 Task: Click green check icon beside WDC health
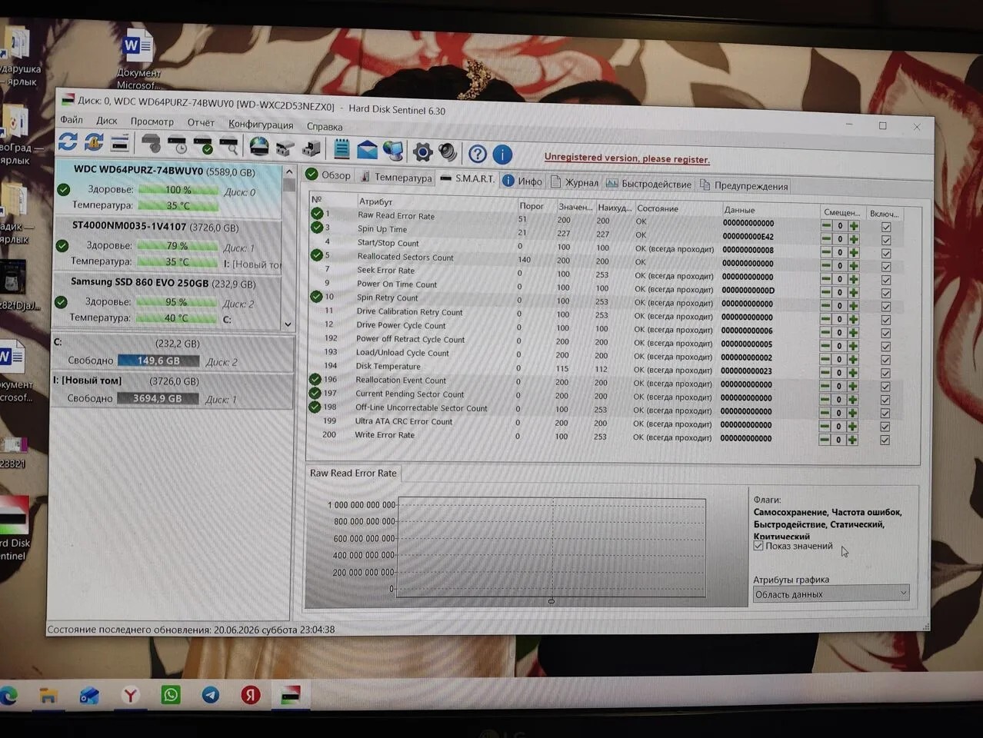[x=64, y=189]
